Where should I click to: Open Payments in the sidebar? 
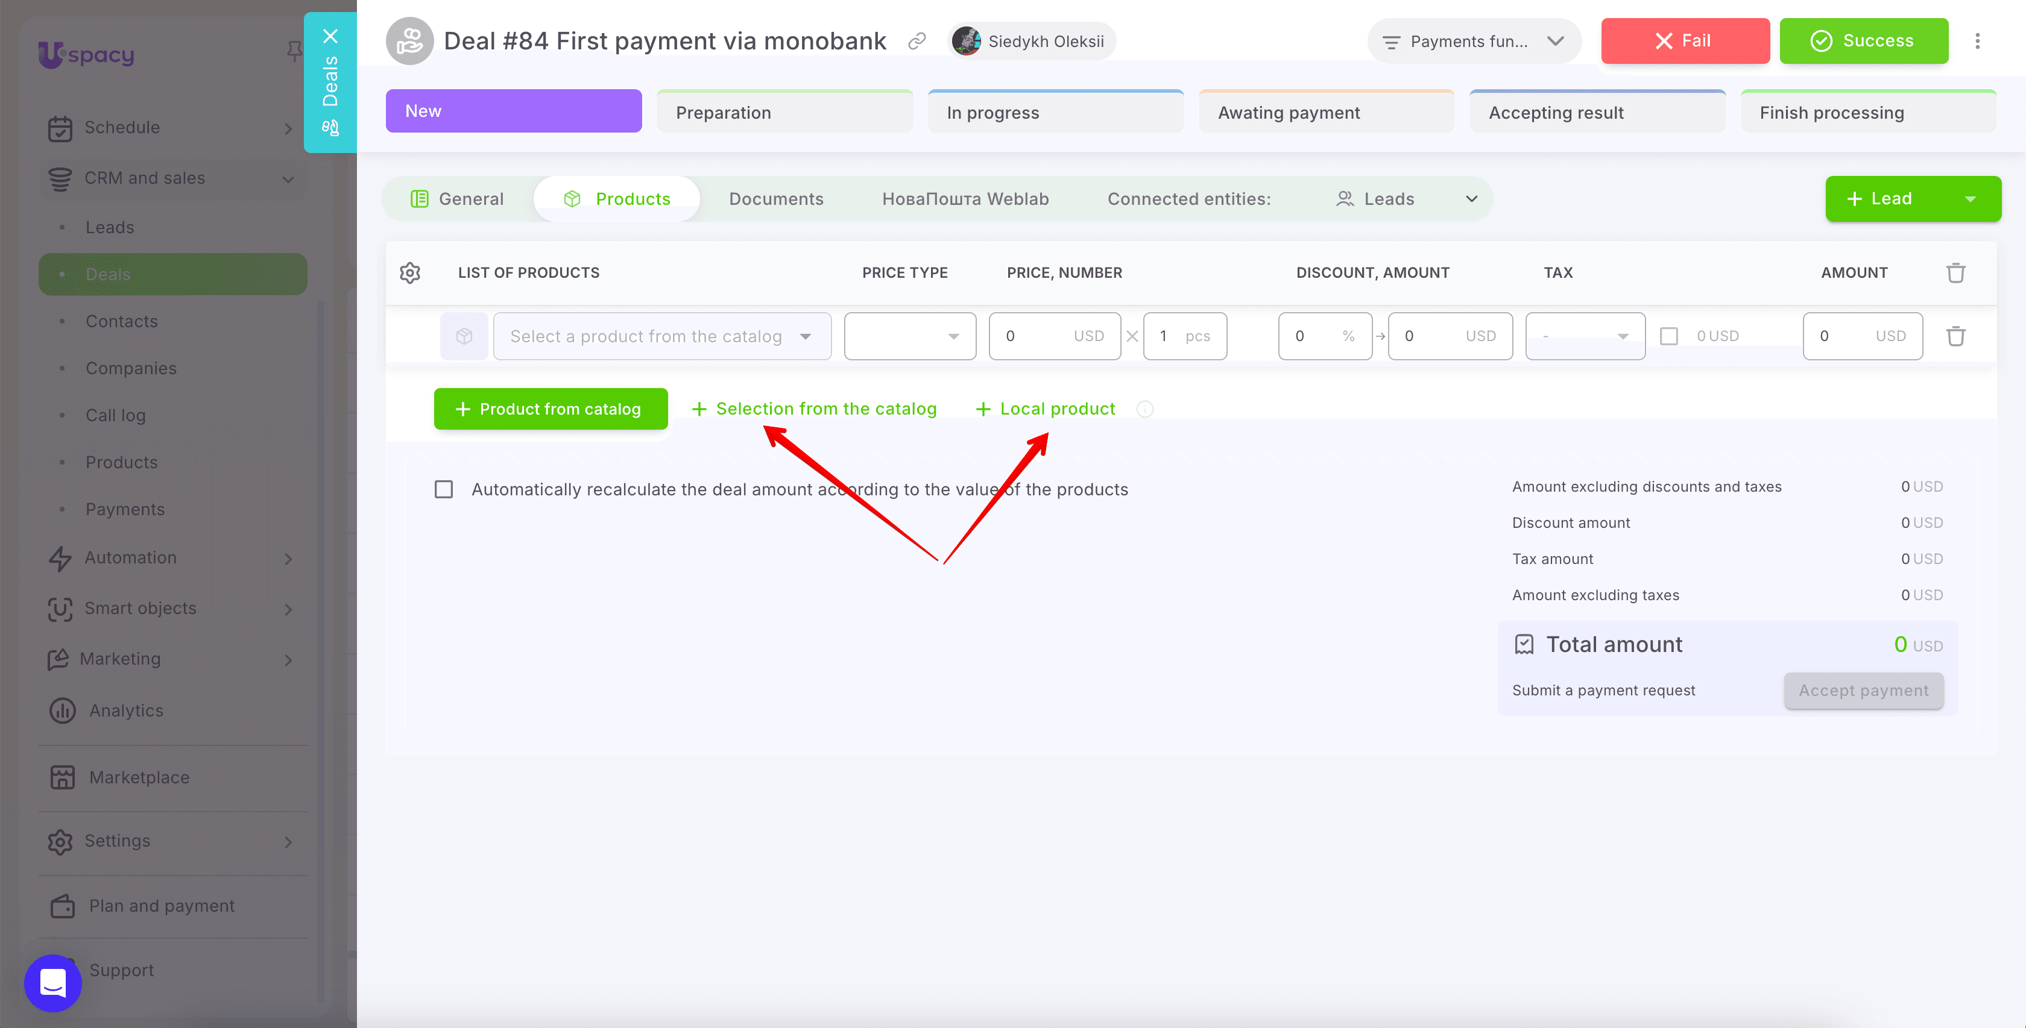click(x=125, y=509)
